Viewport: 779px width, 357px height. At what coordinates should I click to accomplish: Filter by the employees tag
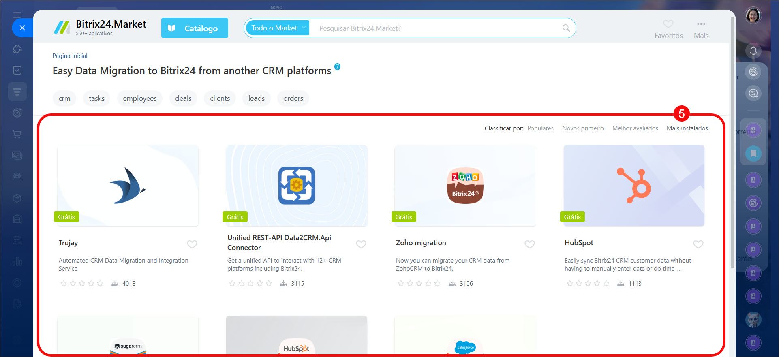(140, 98)
